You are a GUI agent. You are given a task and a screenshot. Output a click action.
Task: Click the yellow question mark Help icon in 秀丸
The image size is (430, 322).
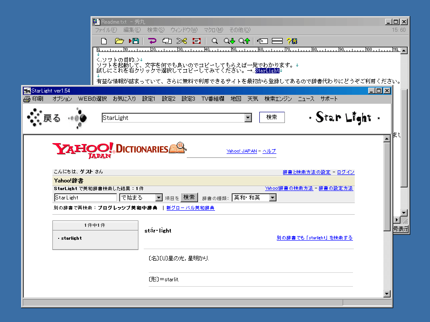pyautogui.click(x=292, y=41)
